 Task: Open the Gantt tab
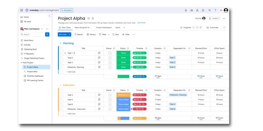pos(118,28)
